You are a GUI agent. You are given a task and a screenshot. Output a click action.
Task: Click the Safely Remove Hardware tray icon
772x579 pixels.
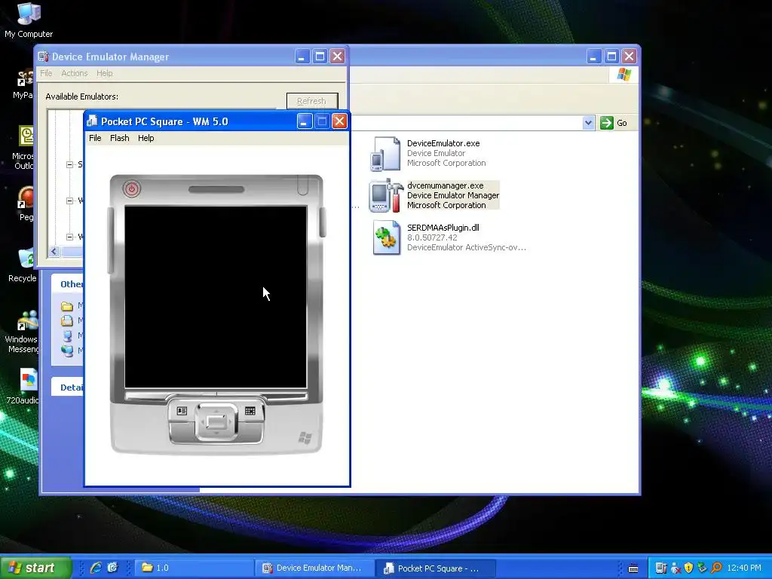pyautogui.click(x=703, y=568)
